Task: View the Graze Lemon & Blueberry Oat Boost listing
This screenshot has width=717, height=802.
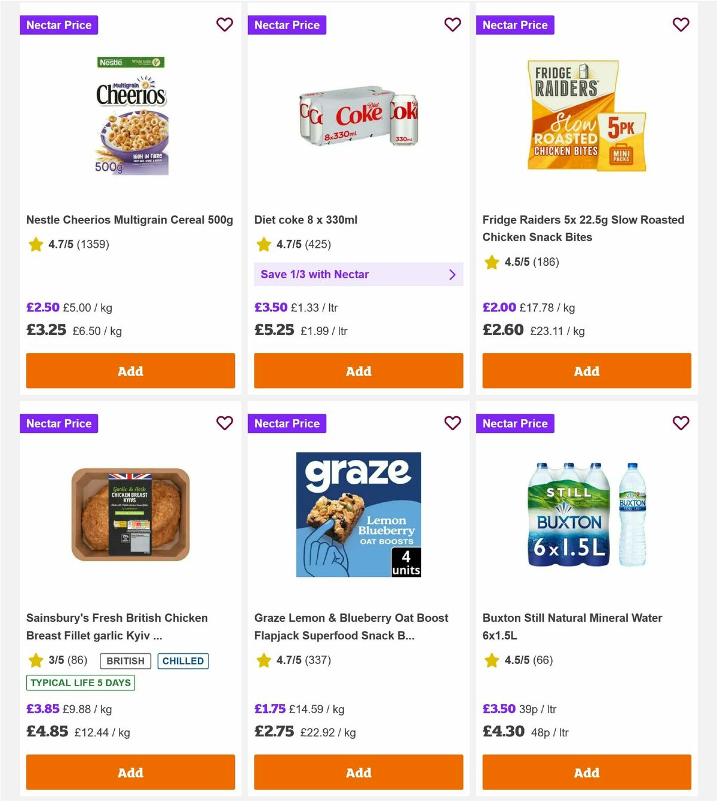Action: (x=351, y=626)
